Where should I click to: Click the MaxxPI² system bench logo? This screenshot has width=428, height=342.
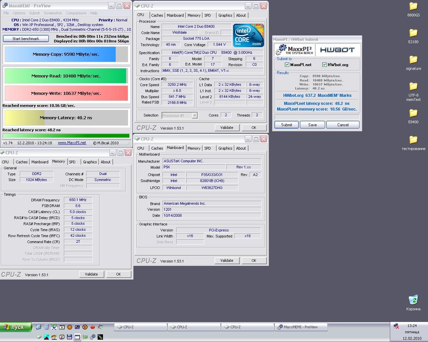[294, 50]
